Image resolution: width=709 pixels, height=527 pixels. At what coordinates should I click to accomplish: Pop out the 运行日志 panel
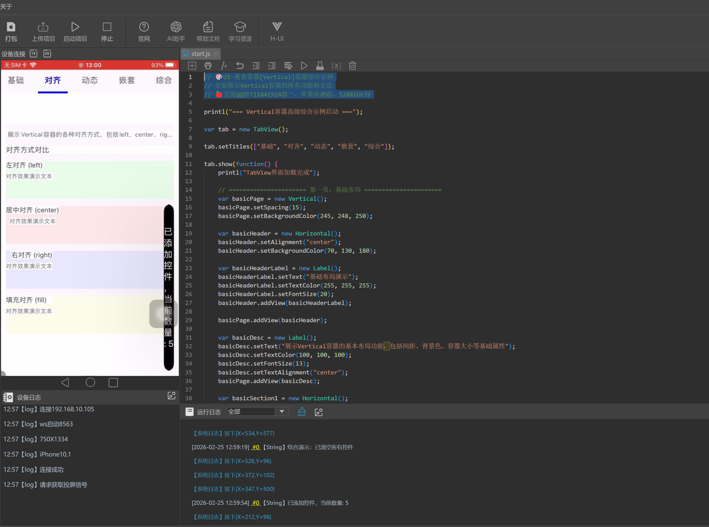click(318, 412)
